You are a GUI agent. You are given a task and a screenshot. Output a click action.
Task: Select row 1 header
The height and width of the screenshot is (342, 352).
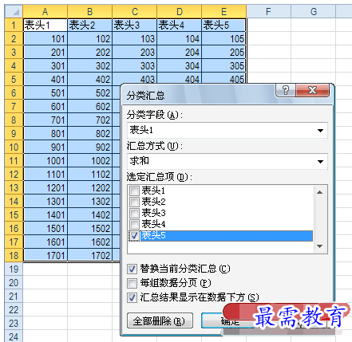[x=14, y=26]
